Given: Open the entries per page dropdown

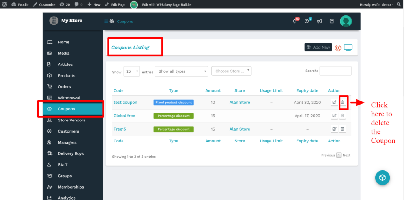Looking at the screenshot, I should coord(132,71).
